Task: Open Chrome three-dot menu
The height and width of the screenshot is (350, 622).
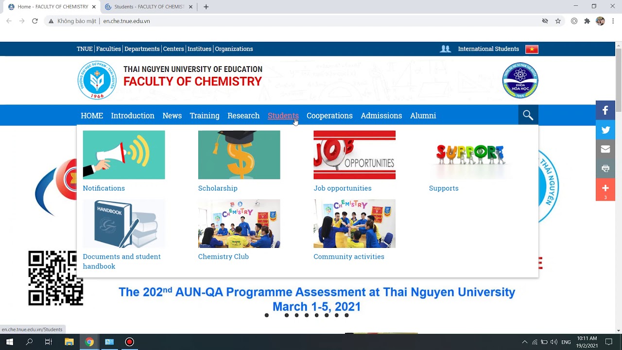Action: click(x=613, y=21)
